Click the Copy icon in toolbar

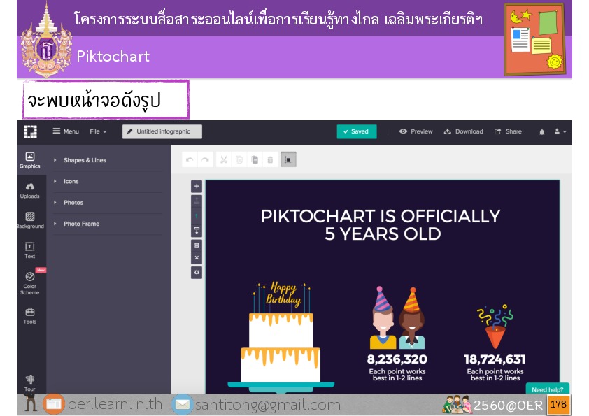(239, 159)
